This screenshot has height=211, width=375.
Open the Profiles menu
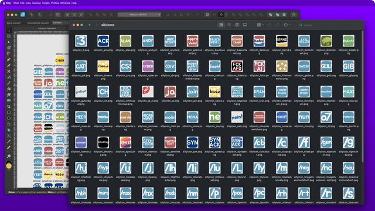55,3
